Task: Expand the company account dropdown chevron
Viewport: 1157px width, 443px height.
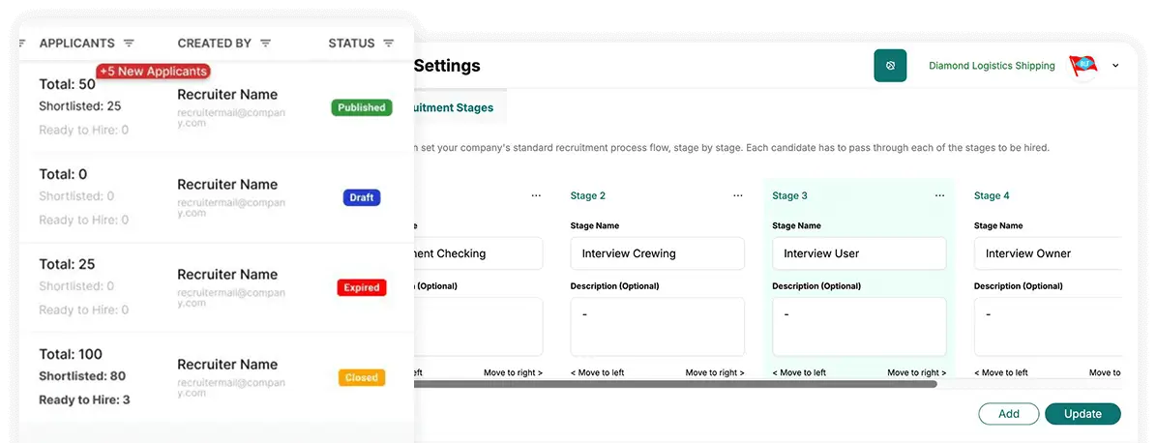Action: (1115, 66)
